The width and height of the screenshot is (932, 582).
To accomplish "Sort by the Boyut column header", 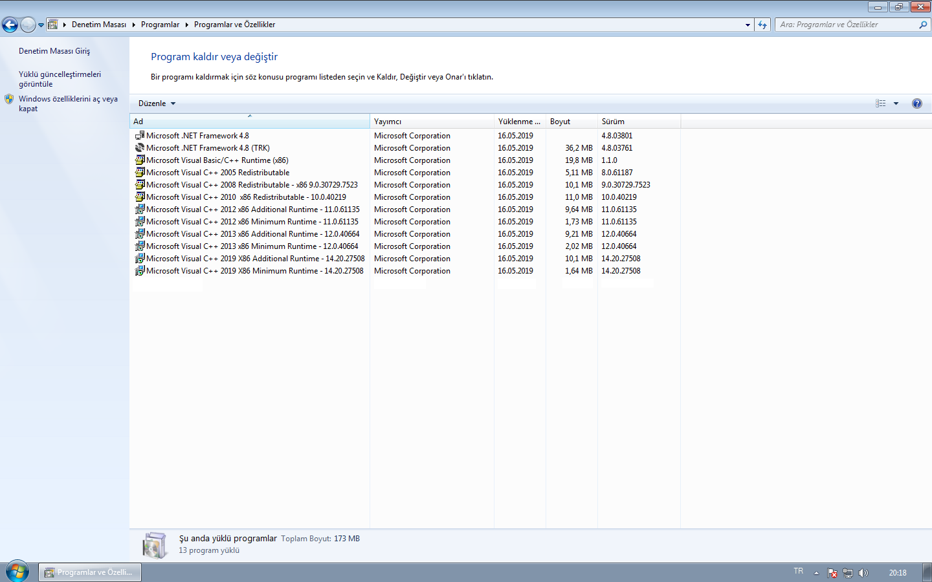I will point(571,122).
